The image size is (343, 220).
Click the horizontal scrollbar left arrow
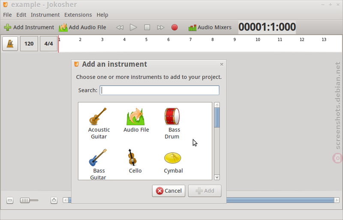click(x=66, y=200)
